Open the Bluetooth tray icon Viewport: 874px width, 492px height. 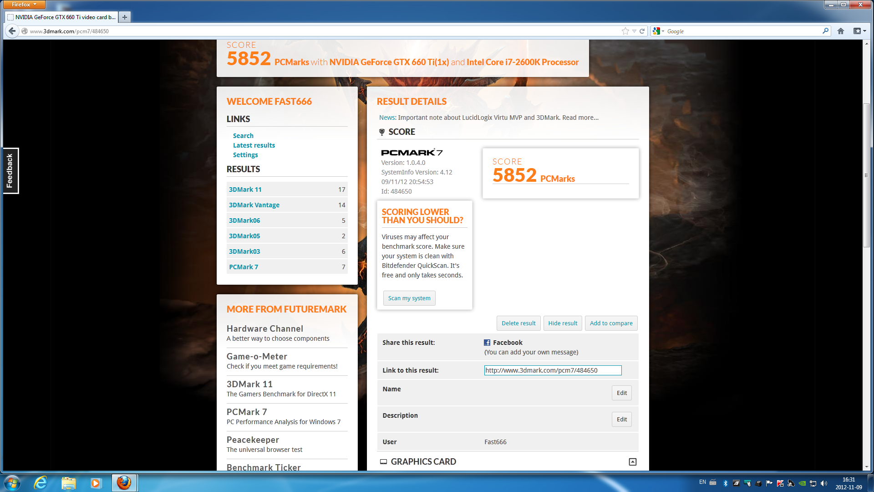pos(725,483)
